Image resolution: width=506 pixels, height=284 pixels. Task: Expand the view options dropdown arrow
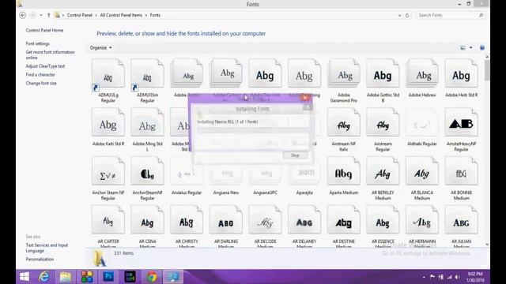[471, 47]
